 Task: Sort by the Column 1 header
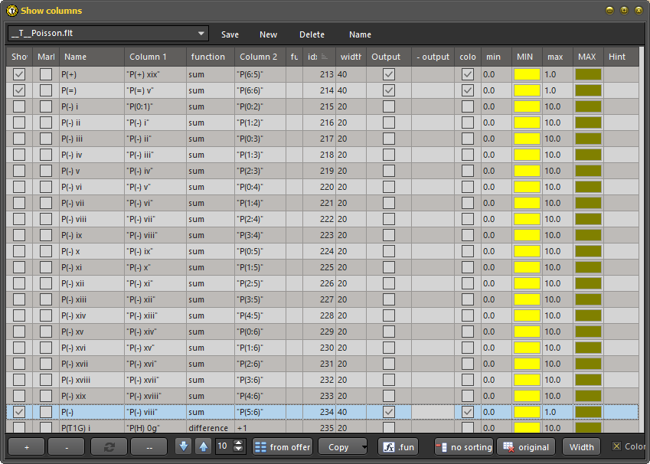pos(155,57)
